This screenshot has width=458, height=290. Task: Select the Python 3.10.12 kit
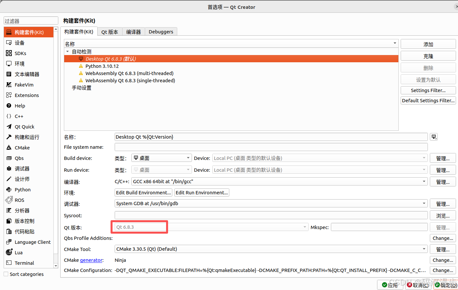click(x=231, y=66)
